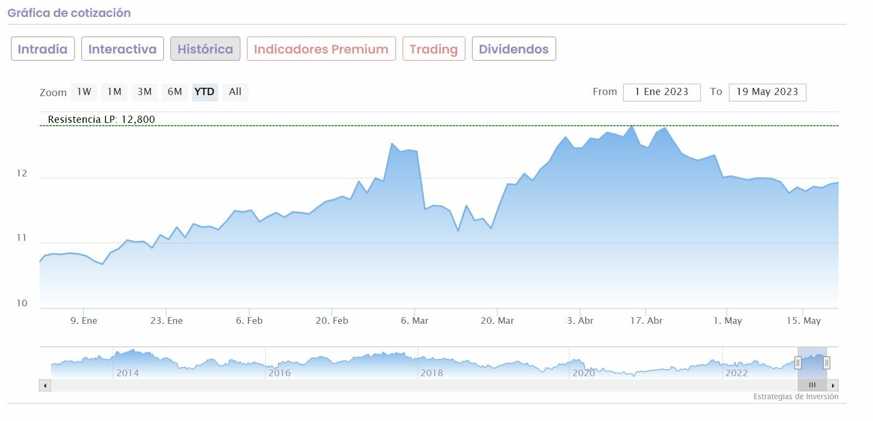Activate the YTD zoom button
The width and height of the screenshot is (873, 421).
coord(204,92)
